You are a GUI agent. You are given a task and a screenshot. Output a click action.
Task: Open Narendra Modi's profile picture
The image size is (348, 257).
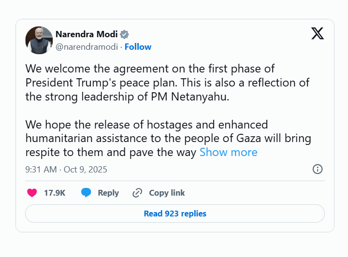click(39, 40)
